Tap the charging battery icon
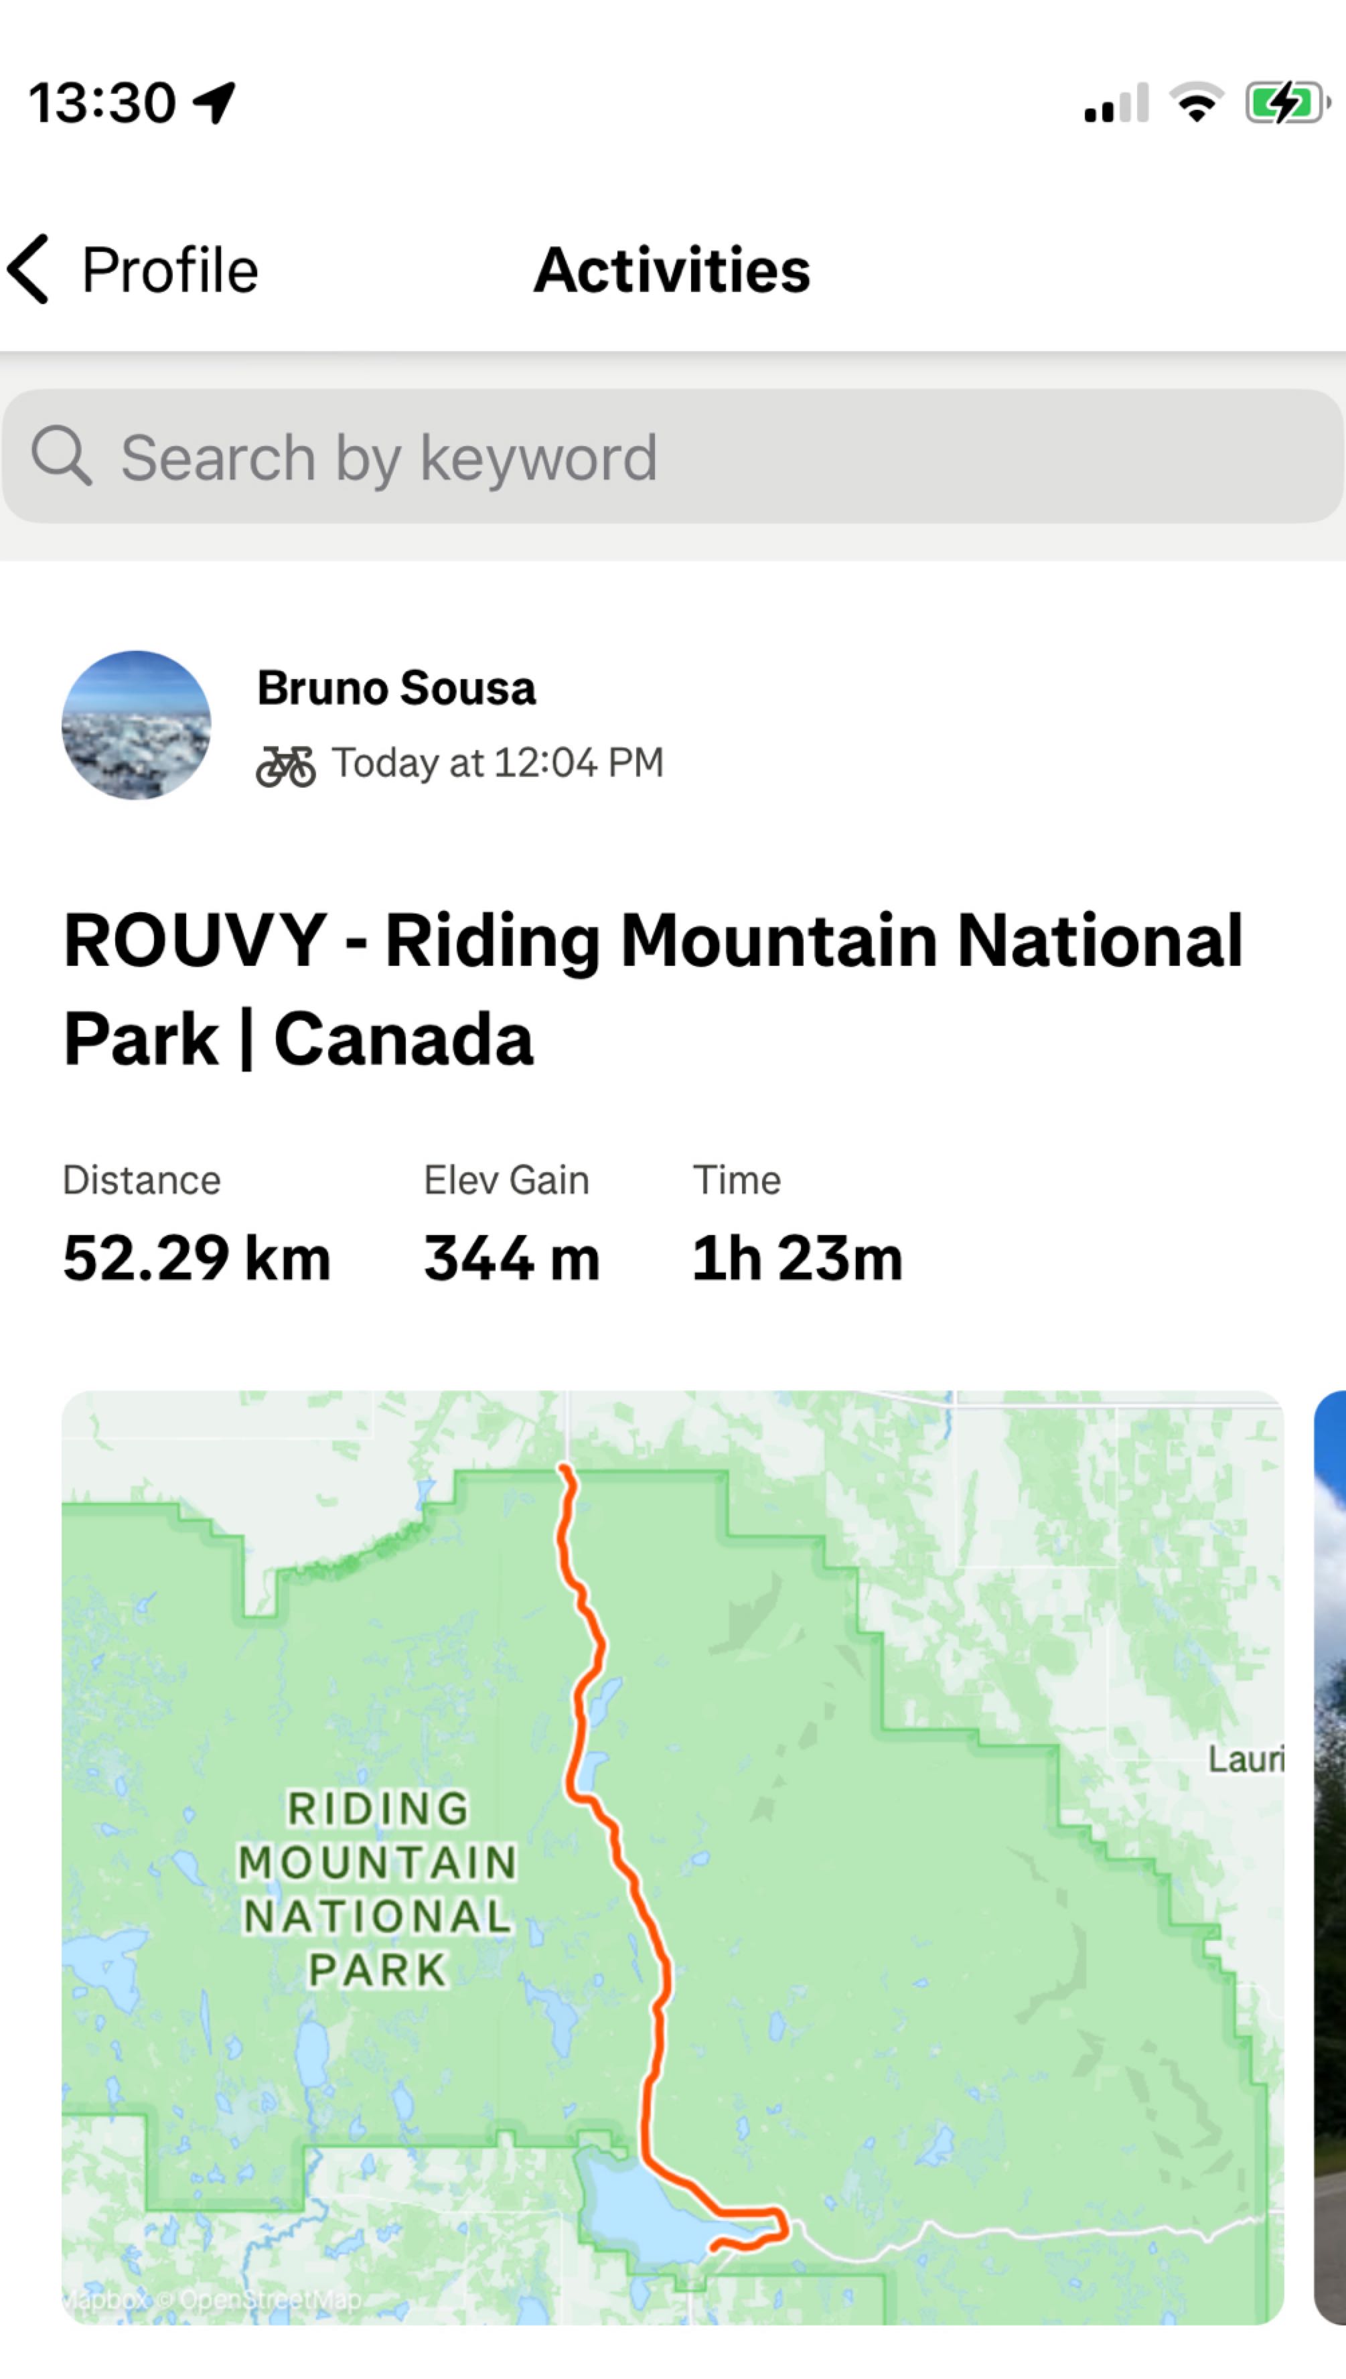The width and height of the screenshot is (1346, 2379). click(x=1287, y=102)
